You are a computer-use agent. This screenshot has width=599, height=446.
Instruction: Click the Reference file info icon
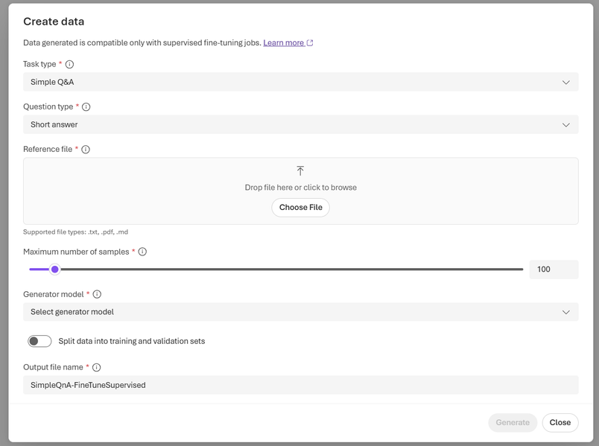(x=86, y=150)
